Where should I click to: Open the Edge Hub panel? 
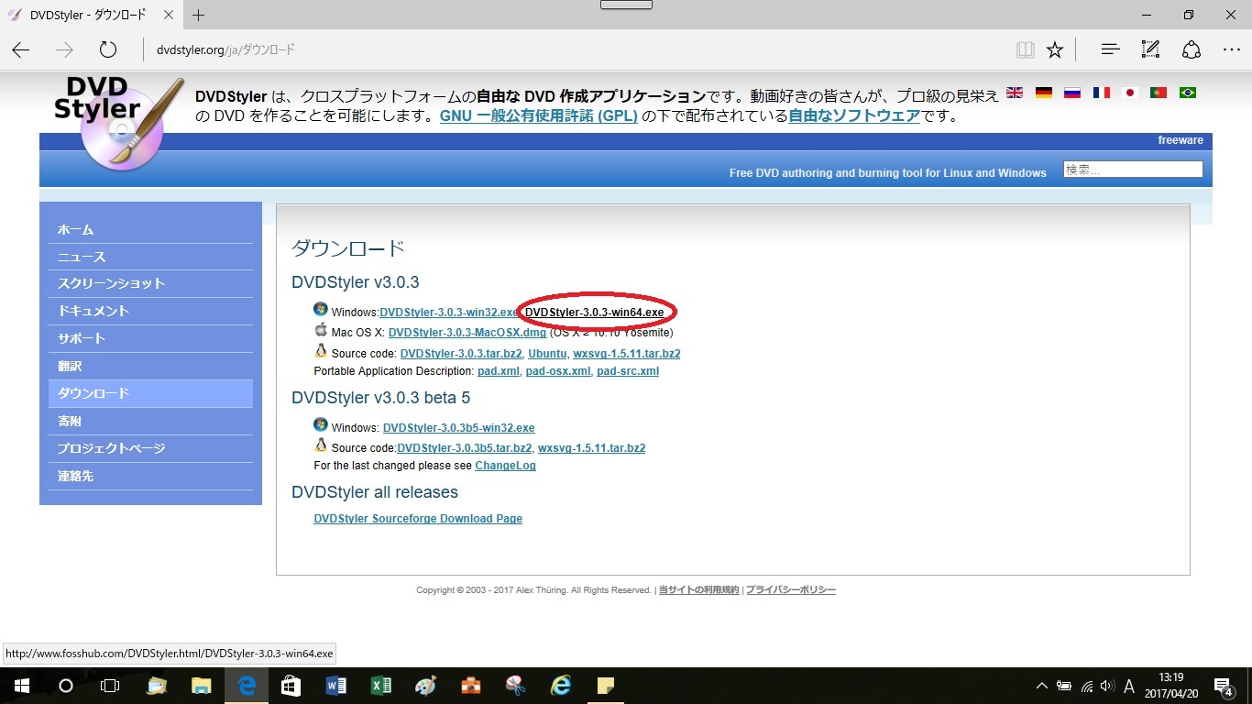coord(1110,49)
